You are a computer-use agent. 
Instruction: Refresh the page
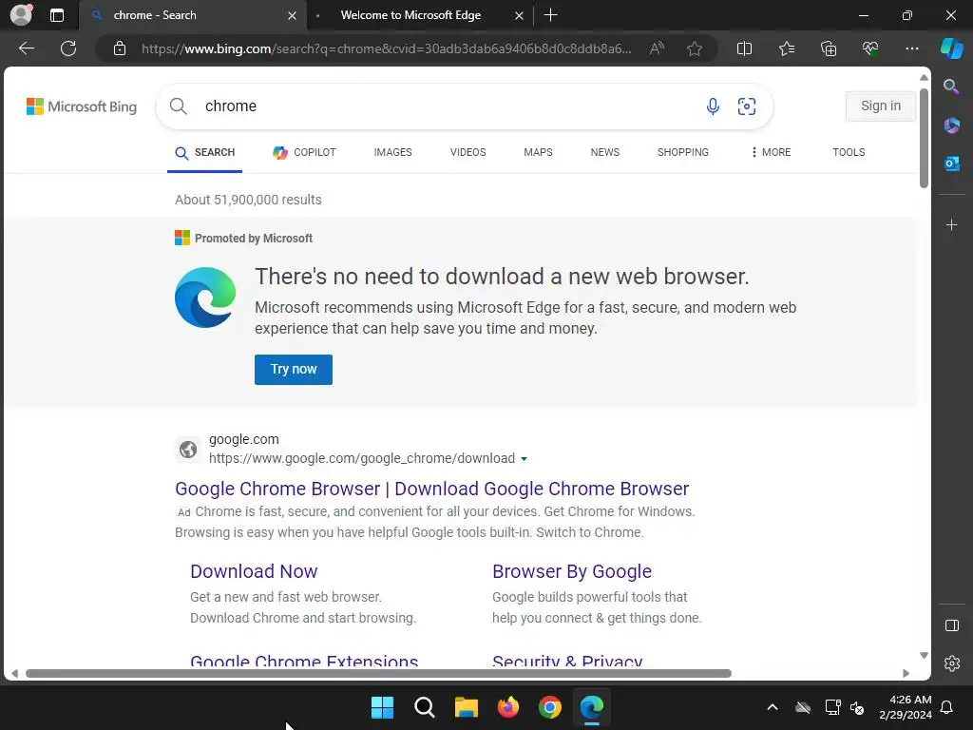point(68,48)
